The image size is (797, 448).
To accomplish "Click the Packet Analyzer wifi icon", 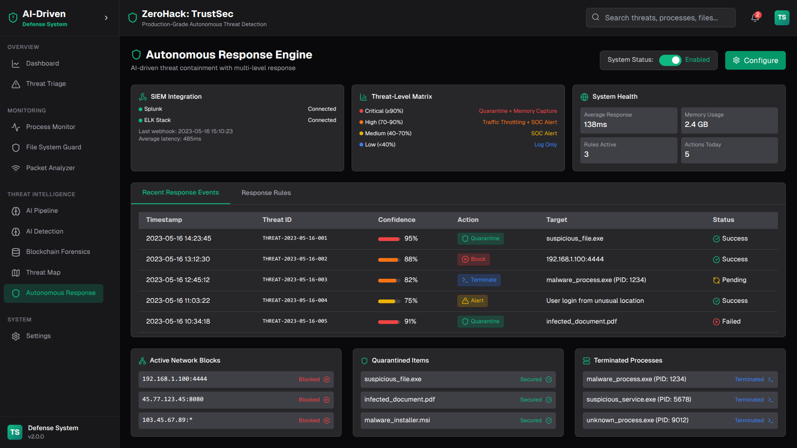I will [x=16, y=168].
